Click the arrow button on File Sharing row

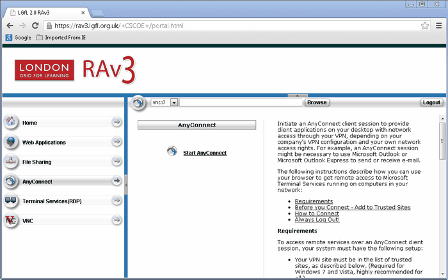116,161
